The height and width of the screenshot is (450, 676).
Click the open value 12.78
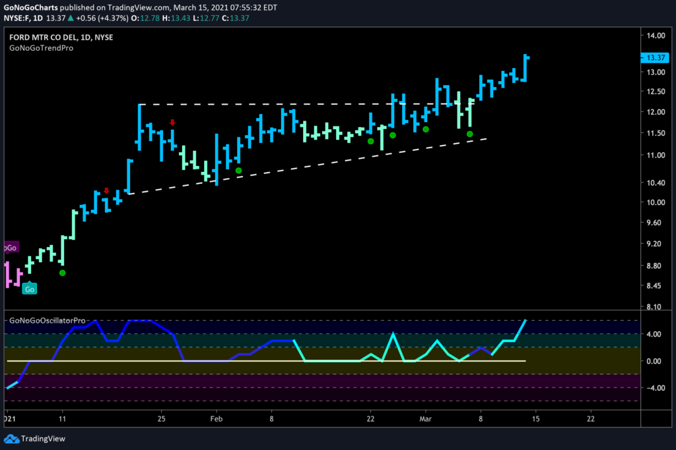coord(150,18)
